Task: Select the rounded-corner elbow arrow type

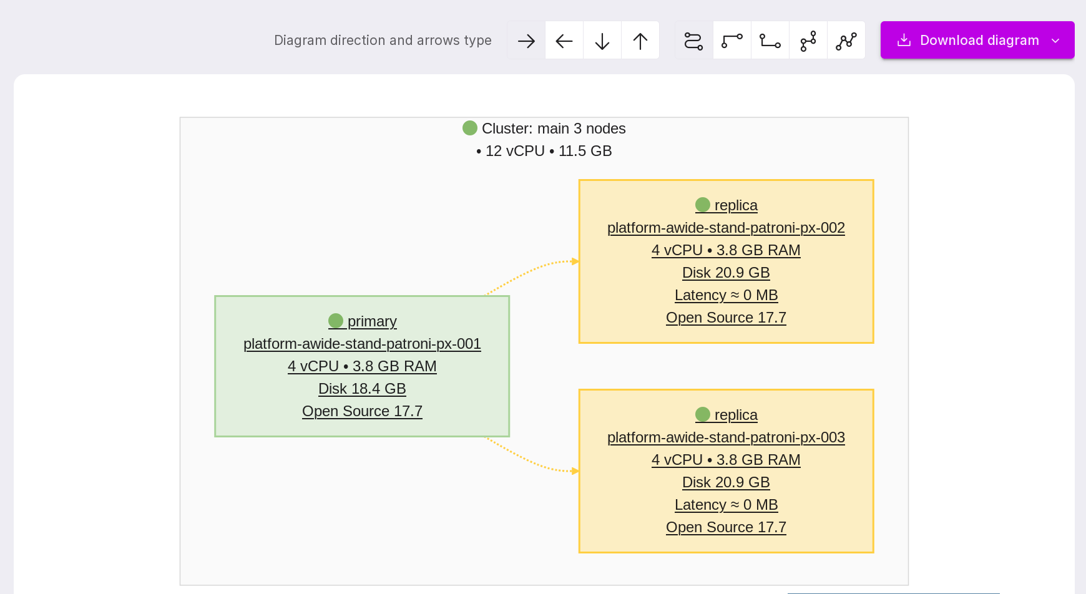Action: (x=732, y=41)
